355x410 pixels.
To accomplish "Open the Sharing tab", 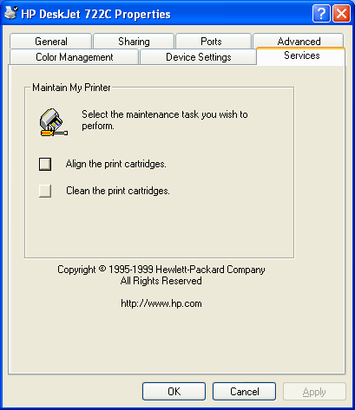I will (x=134, y=42).
